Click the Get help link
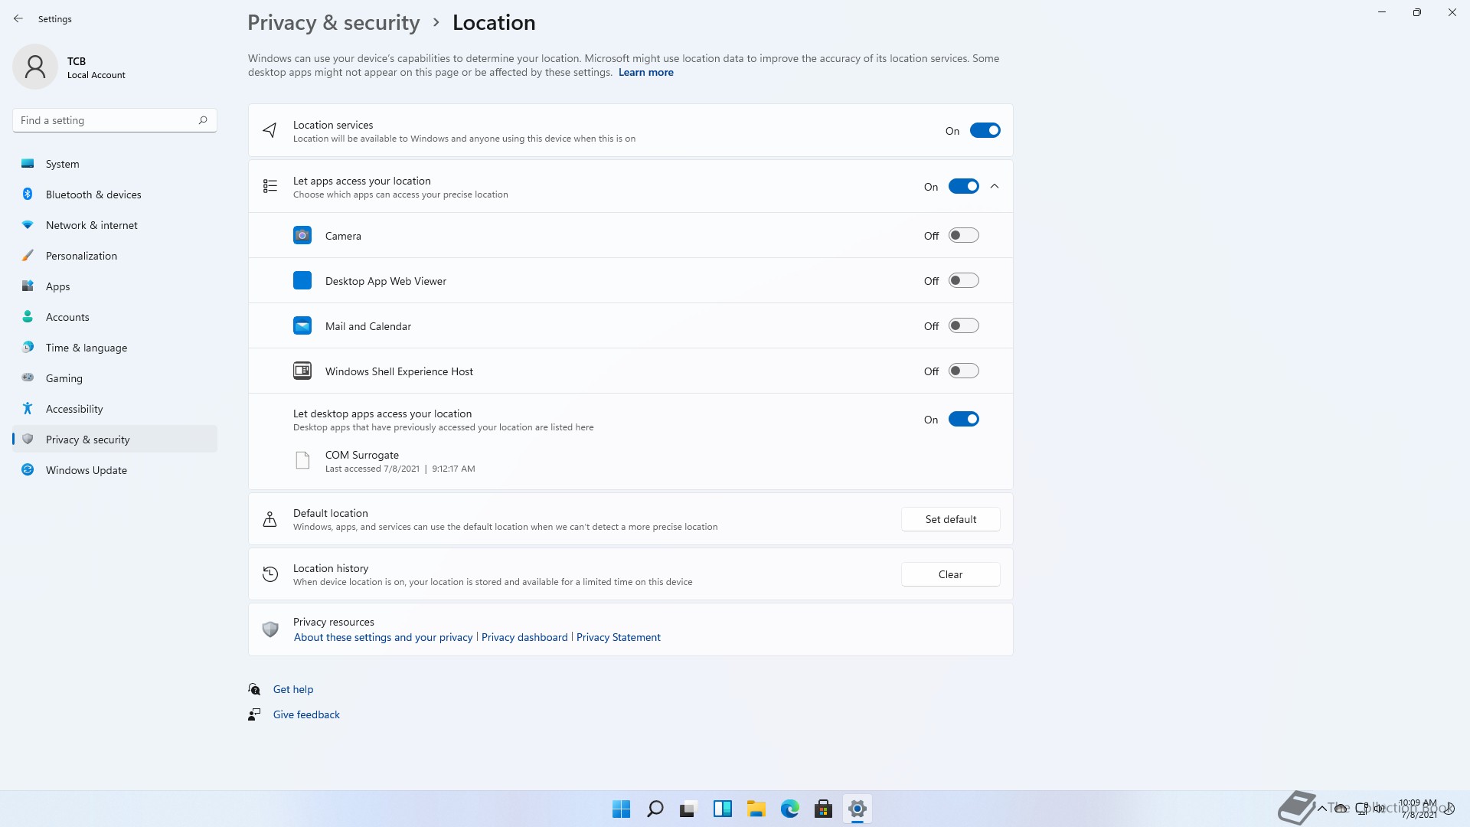This screenshot has height=827, width=1470. 293,689
